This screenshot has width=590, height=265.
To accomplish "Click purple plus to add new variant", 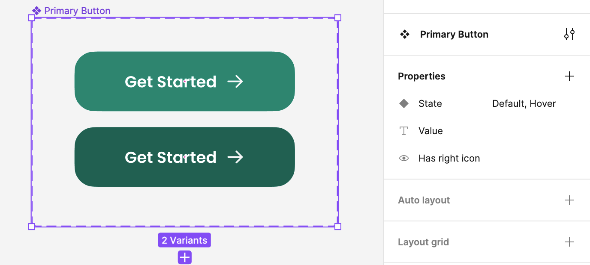I will click(x=185, y=257).
